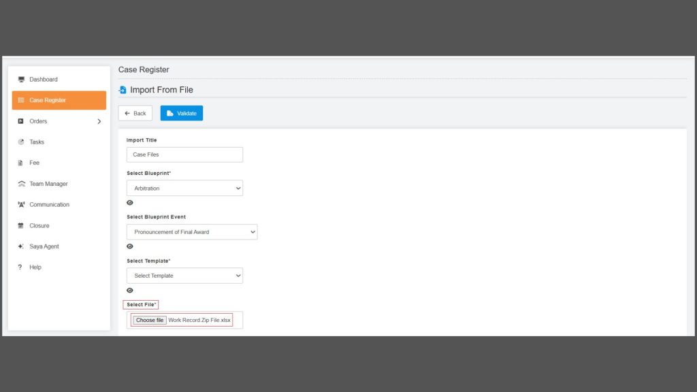Screen dimensions: 697x392
Task: Open the Select Template dropdown
Action: 184,276
